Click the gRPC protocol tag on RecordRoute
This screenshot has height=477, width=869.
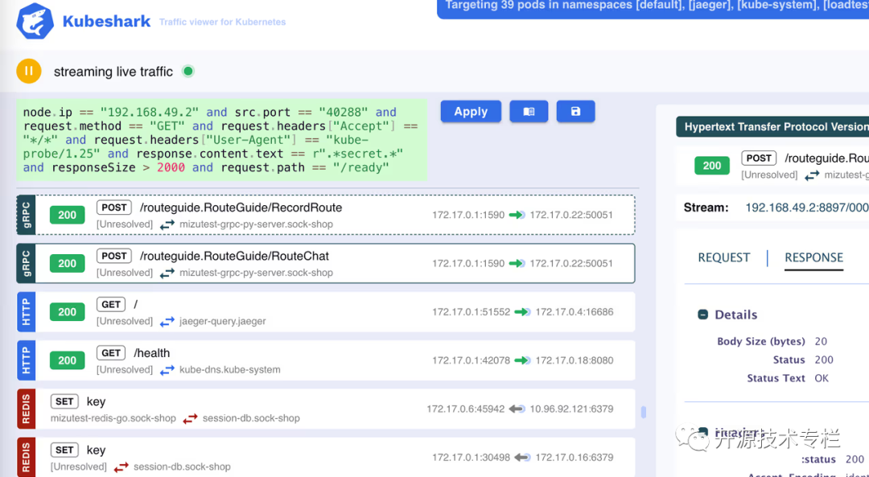click(26, 215)
